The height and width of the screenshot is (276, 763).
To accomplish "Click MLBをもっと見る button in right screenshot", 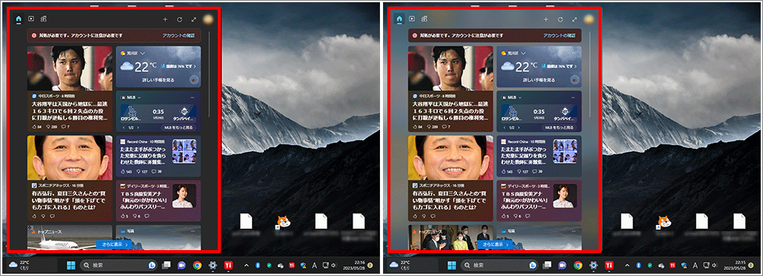I will tap(559, 127).
